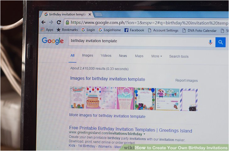Expand the More dropdown
Screen dimensions: 229x151
(x=157, y=56)
